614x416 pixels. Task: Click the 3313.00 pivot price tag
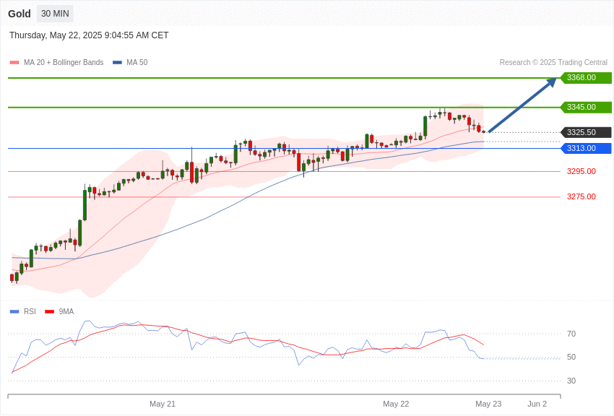[586, 148]
